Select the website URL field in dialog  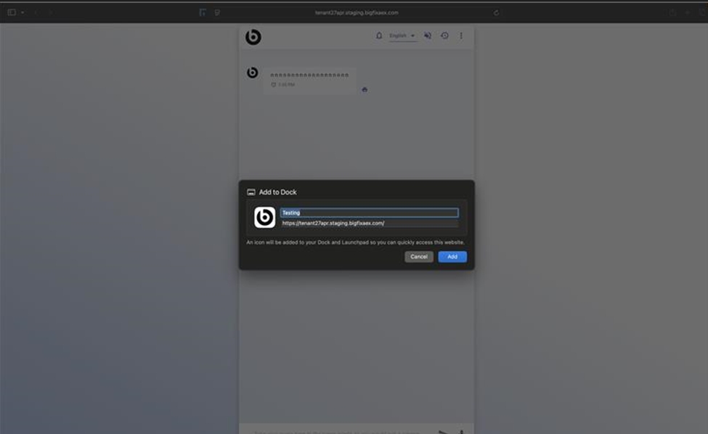pyautogui.click(x=370, y=224)
